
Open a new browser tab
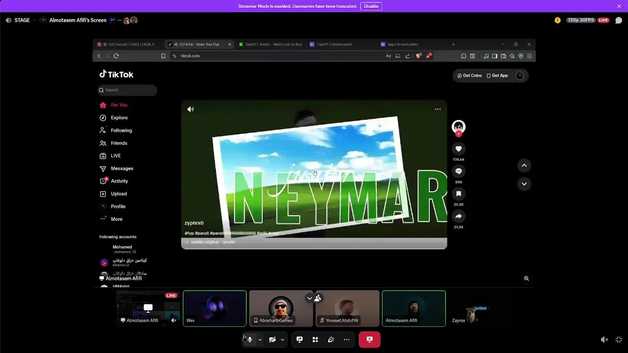[453, 44]
